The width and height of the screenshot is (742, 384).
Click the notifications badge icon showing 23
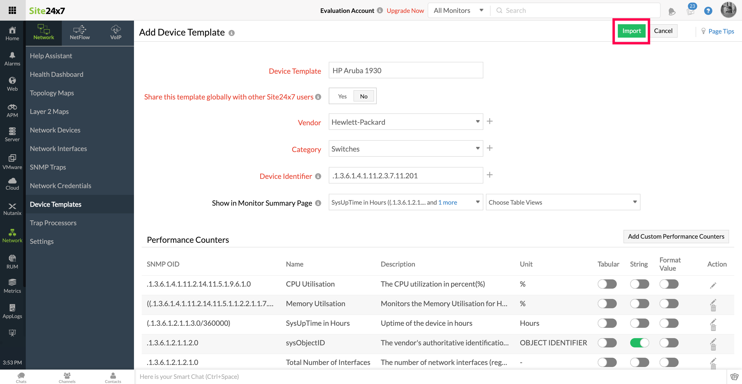(690, 10)
